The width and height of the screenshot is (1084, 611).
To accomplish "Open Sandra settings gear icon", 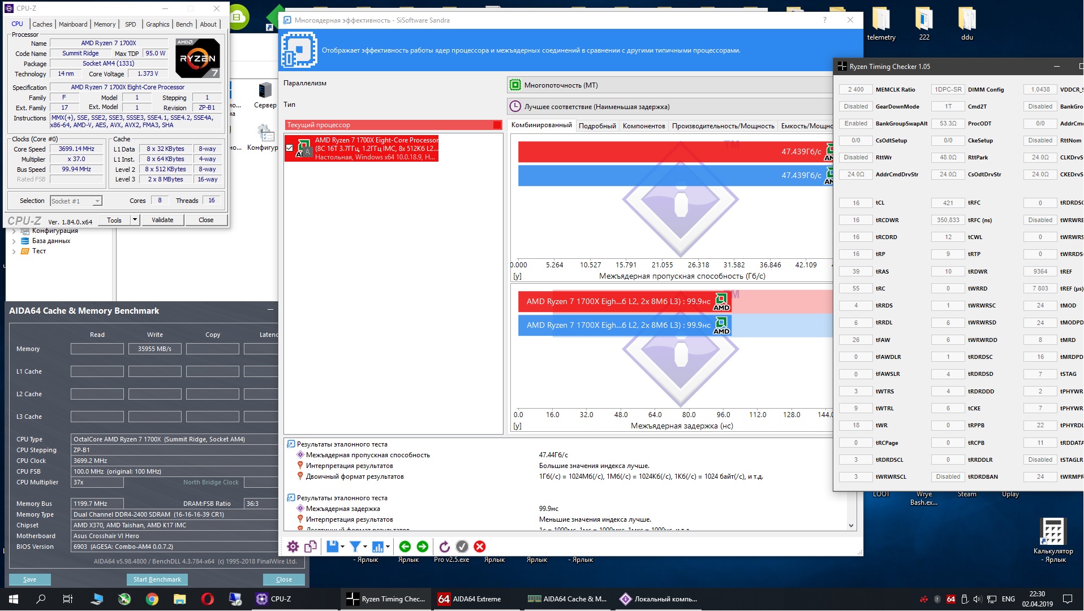I will tap(292, 547).
